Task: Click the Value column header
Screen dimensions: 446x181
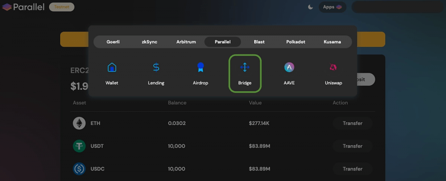Action: [255, 103]
